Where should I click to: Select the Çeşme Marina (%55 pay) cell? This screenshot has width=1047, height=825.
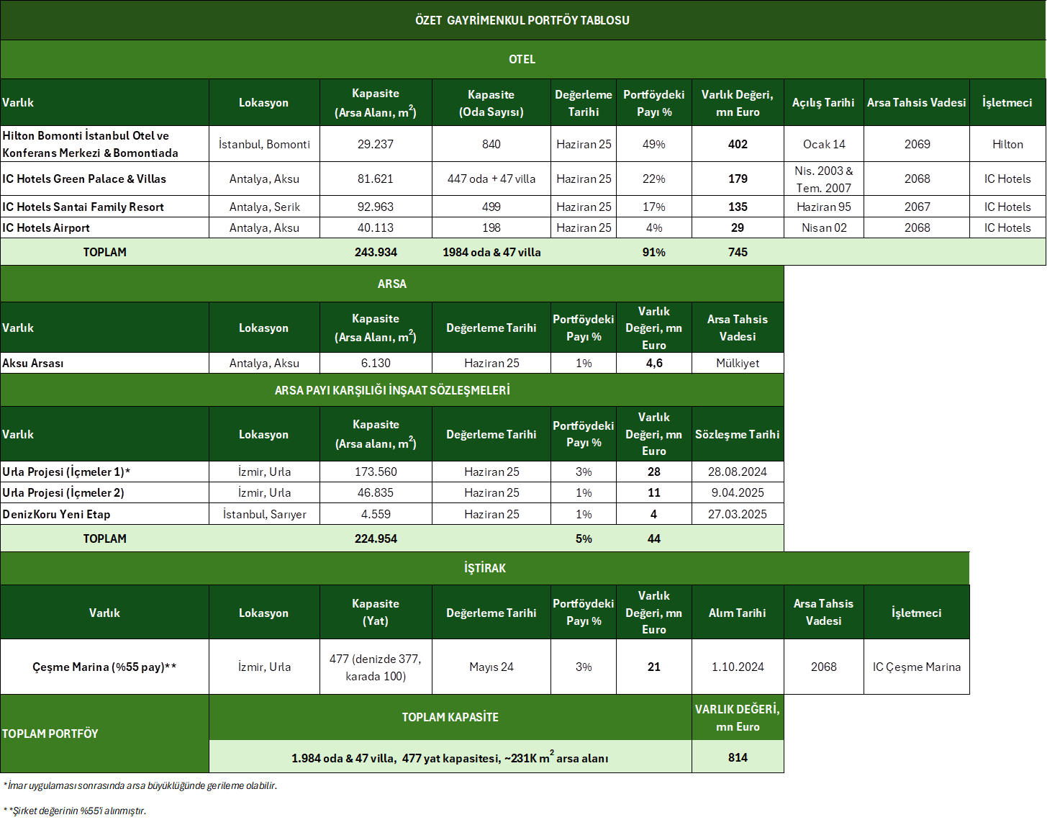click(104, 667)
